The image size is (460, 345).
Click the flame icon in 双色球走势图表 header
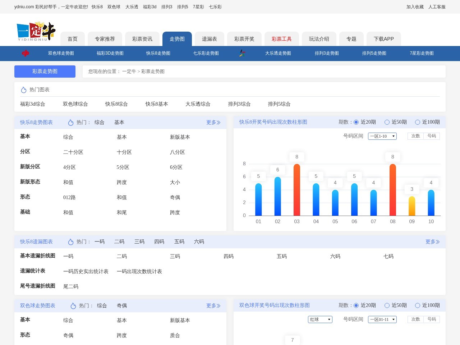[73, 306]
